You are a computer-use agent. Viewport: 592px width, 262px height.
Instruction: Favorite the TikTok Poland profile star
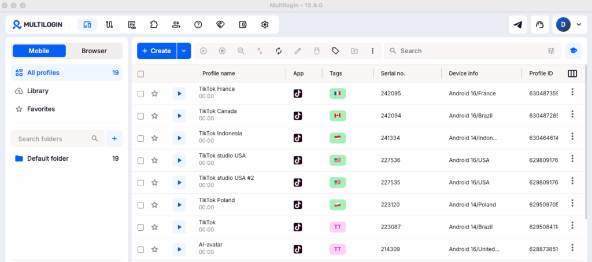(154, 205)
